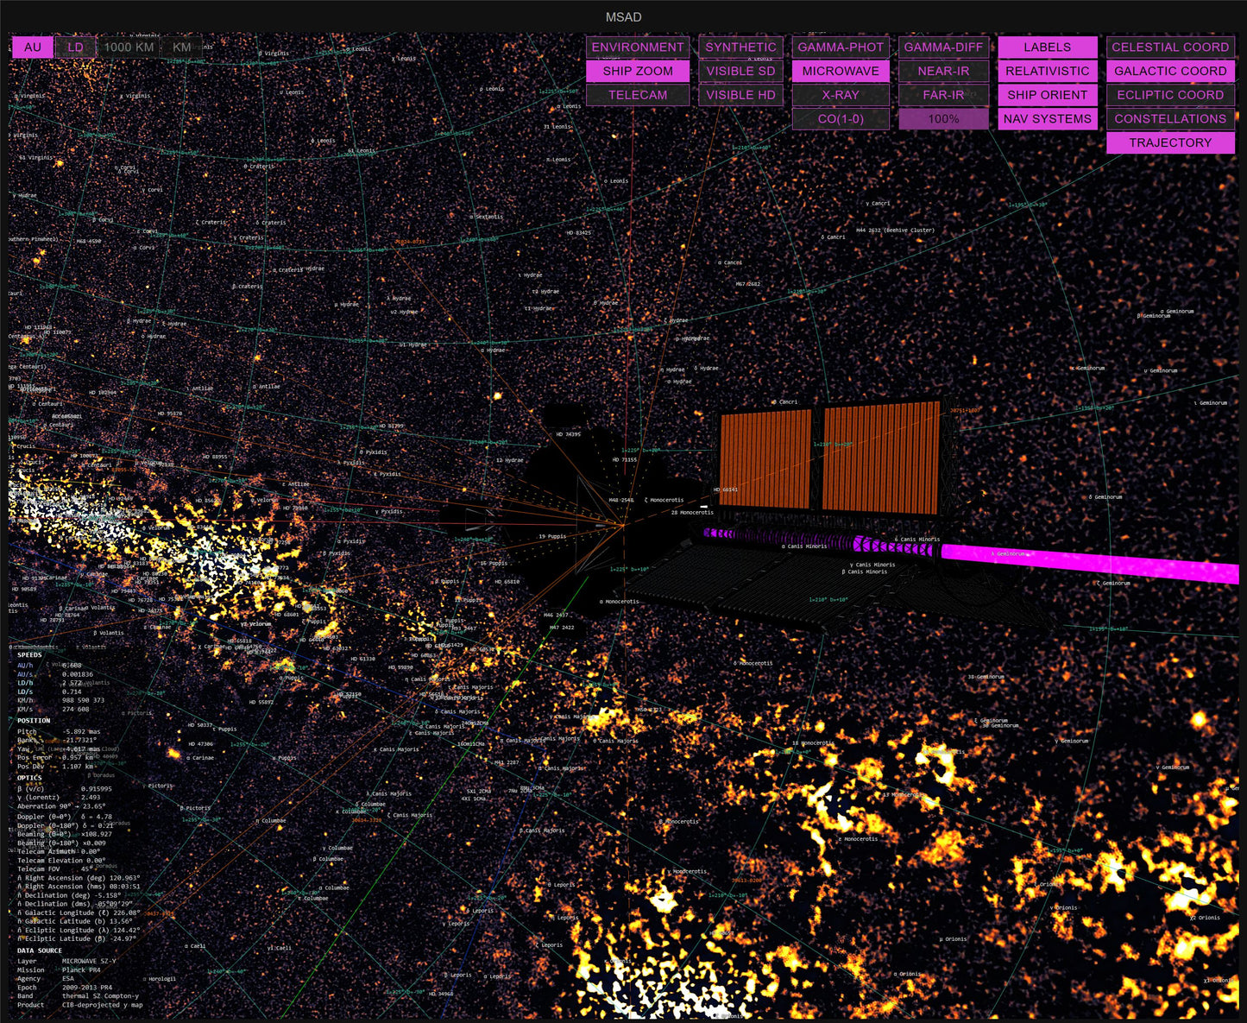Deselect the MICROWAVE layer button
The height and width of the screenshot is (1023, 1247).
coord(841,71)
